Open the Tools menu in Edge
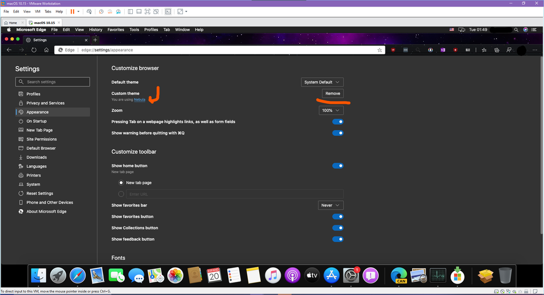This screenshot has height=295, width=544. pos(135,30)
